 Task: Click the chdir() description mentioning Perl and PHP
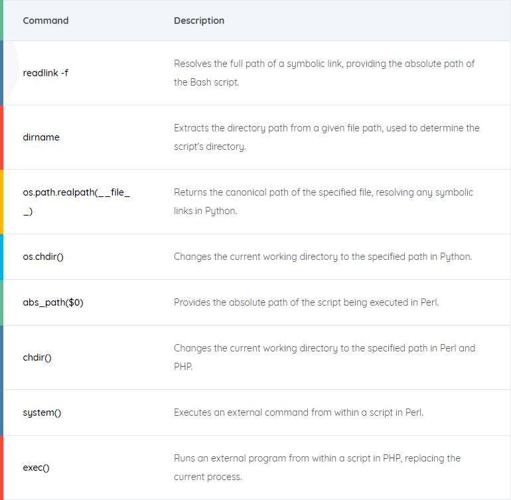tap(325, 357)
